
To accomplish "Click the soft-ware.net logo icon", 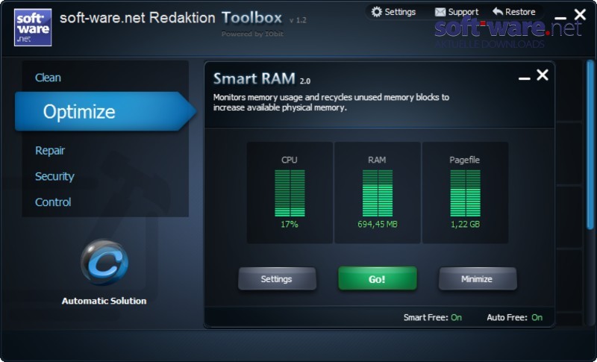I will pos(33,28).
